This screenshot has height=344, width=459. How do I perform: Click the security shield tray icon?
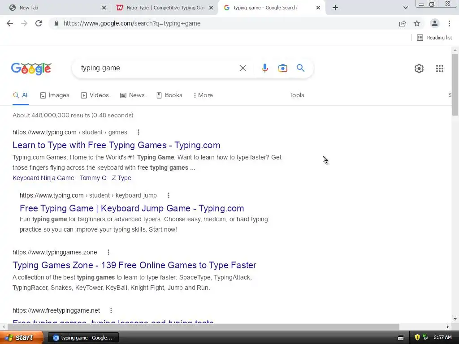click(417, 338)
